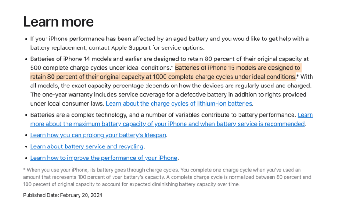The width and height of the screenshot is (345, 206).
Task: Click the bullet point before first list item
Action: point(26,39)
